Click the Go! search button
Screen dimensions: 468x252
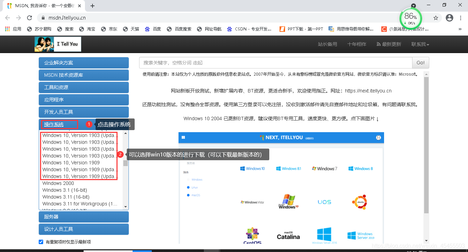click(420, 63)
